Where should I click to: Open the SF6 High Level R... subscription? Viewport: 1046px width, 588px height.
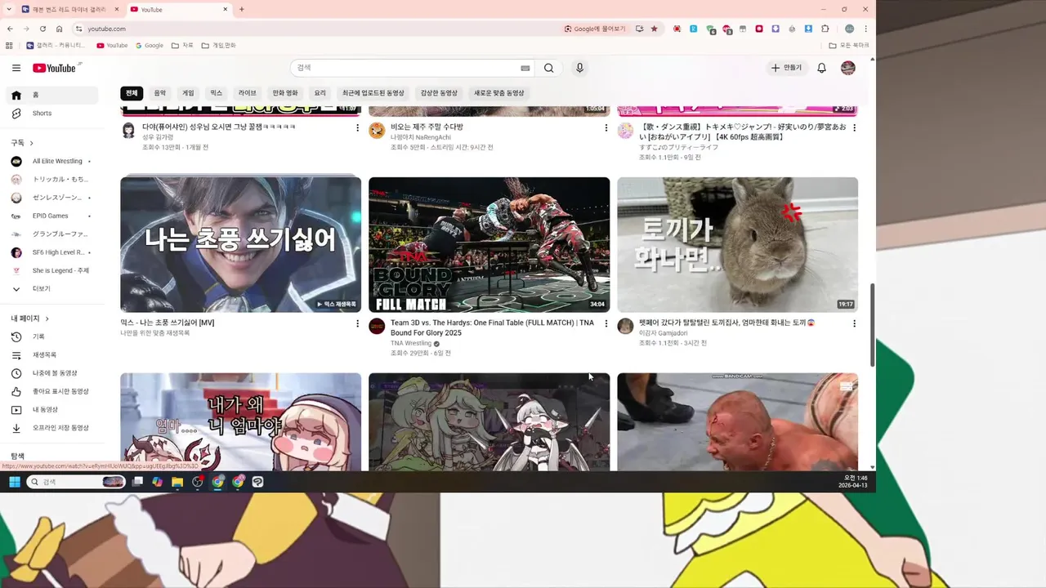click(x=52, y=252)
